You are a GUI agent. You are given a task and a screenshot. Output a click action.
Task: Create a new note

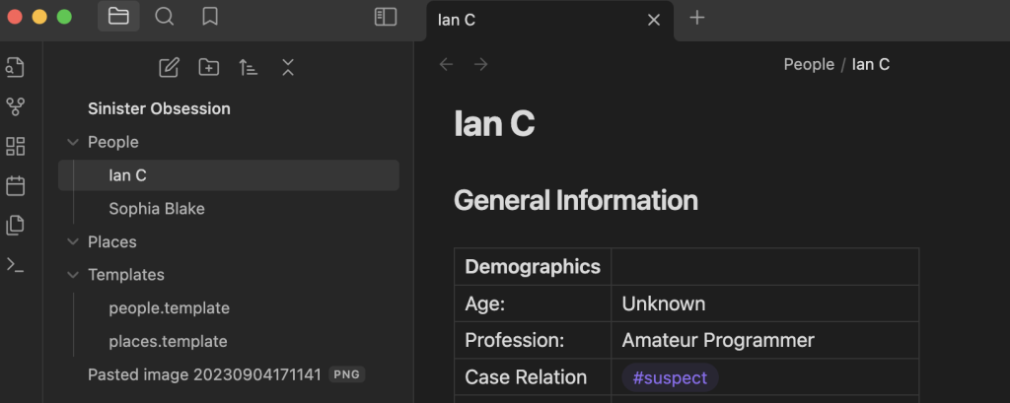click(169, 68)
